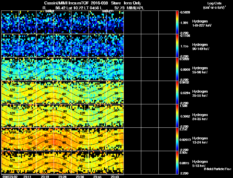Screen dimensions: 233x178
Task: Click the '1.588' colorbar maximum value
Action: point(183,106)
